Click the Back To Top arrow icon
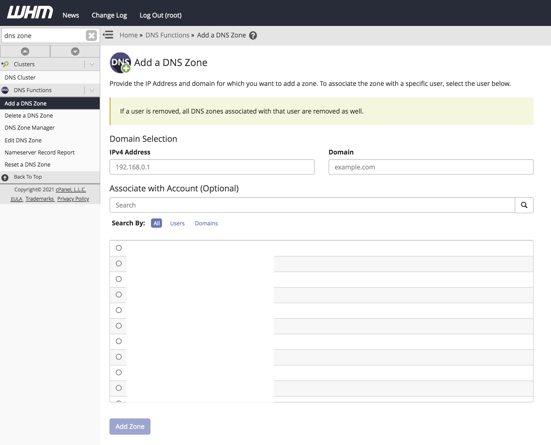The width and height of the screenshot is (551, 445). [5, 178]
